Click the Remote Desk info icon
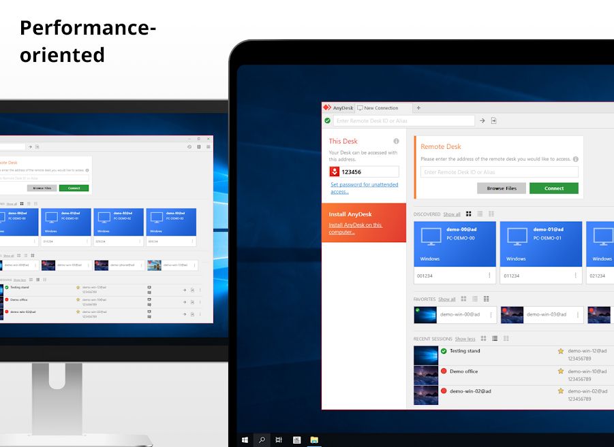The image size is (614, 447). coord(576,159)
